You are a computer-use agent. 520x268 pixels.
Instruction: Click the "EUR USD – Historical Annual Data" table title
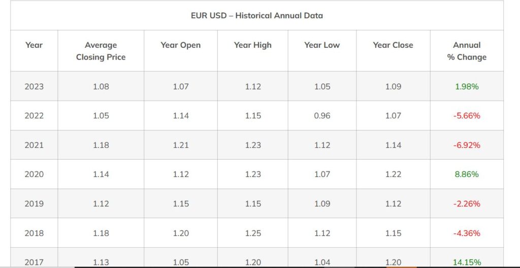coord(256,15)
